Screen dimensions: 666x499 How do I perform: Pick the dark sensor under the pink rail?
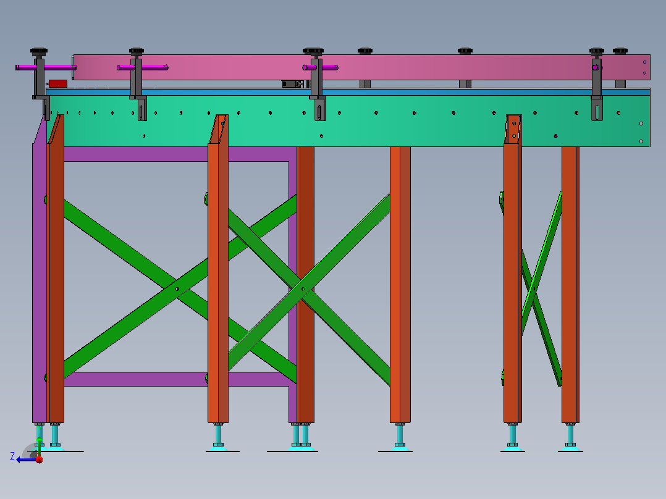293,84
